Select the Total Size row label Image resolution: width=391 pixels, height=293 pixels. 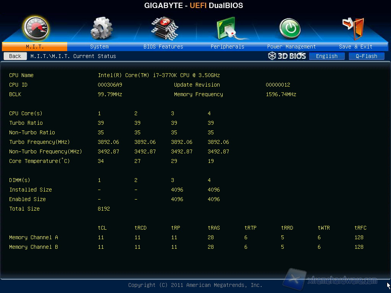(x=24, y=209)
